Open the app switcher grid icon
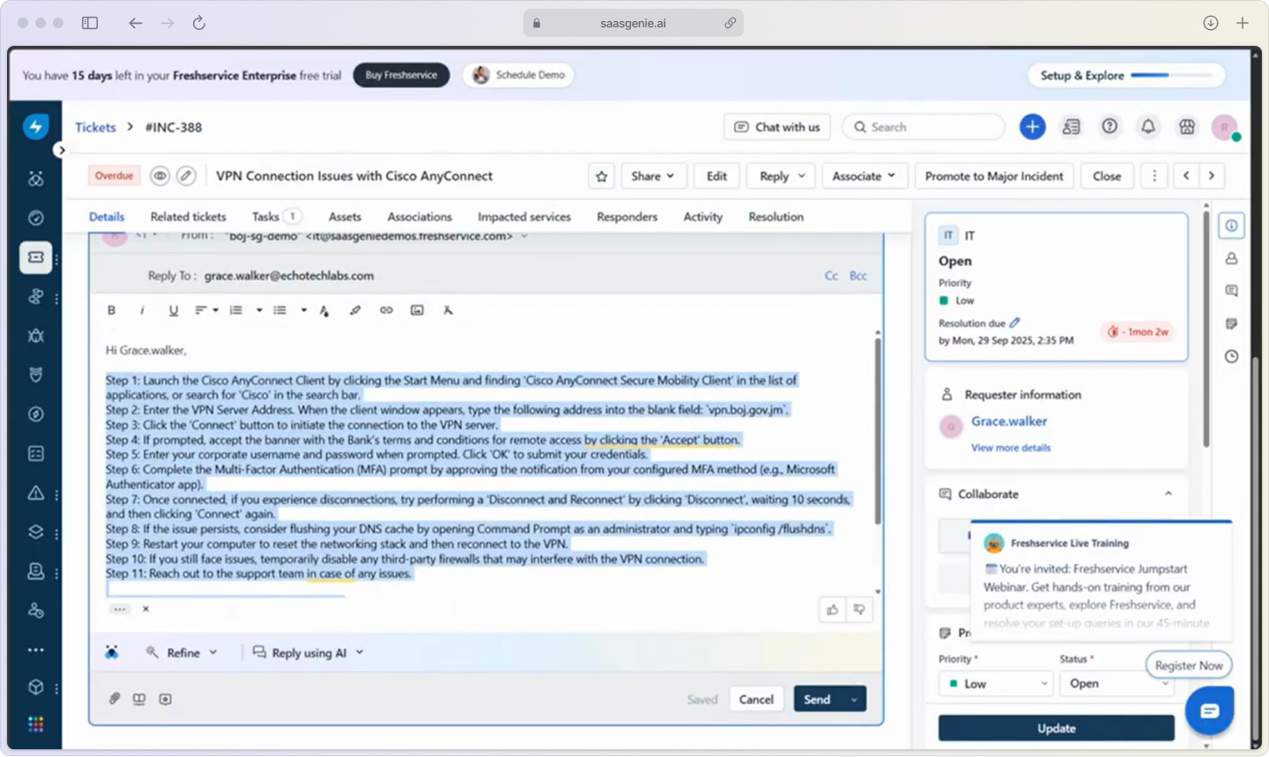Image resolution: width=1269 pixels, height=757 pixels. click(36, 724)
